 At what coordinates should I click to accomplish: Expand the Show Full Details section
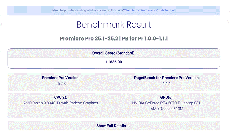point(111,126)
